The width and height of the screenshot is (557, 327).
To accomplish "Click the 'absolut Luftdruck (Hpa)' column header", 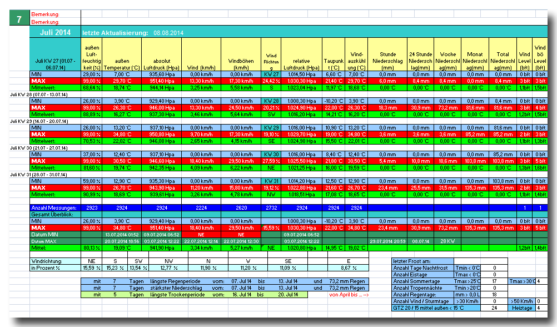I will (162, 54).
